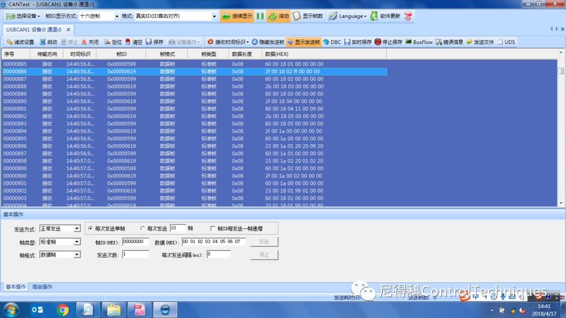Click the 数据(HEX) column header
The height and width of the screenshot is (318, 566).
tap(324, 54)
